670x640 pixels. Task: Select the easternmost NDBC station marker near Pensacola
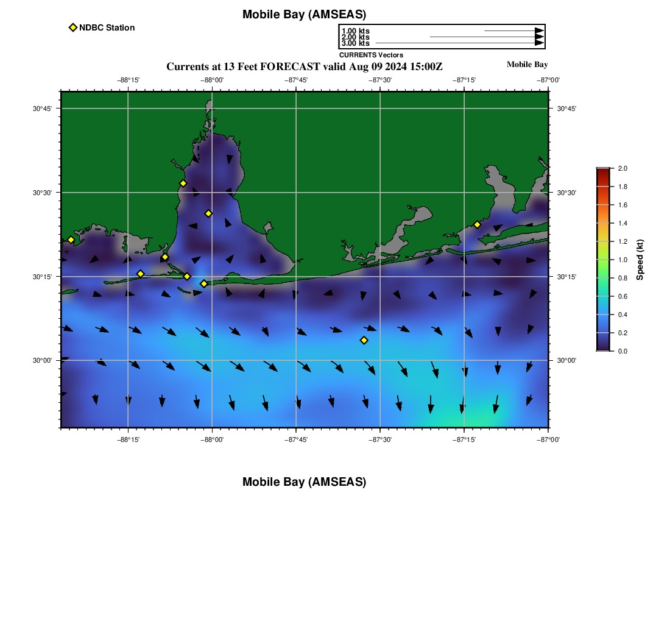pos(477,224)
